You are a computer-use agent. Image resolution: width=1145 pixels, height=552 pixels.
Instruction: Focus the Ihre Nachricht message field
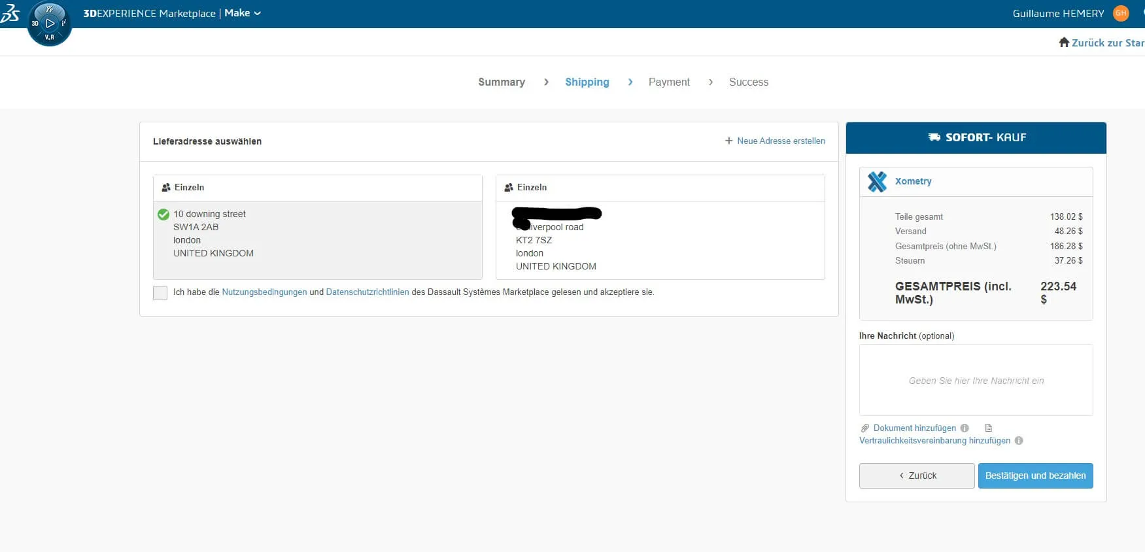[x=976, y=380]
